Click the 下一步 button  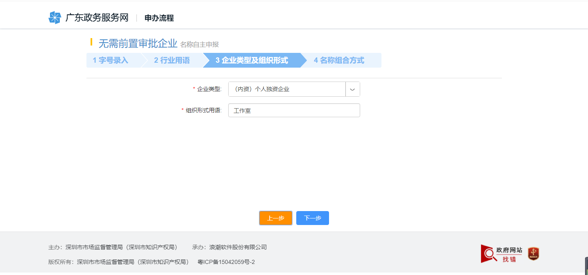coord(312,218)
